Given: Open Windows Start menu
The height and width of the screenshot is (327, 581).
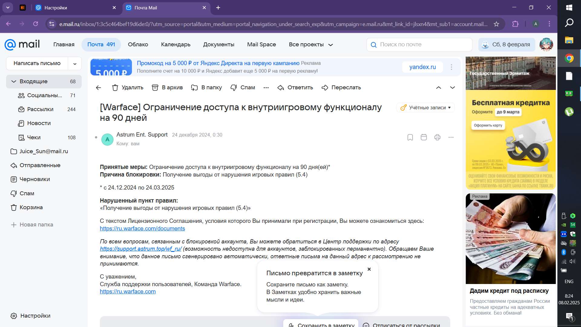Looking at the screenshot, I should pos(569,8).
